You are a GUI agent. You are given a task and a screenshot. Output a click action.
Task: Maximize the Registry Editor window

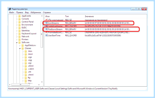click(x=139, y=9)
